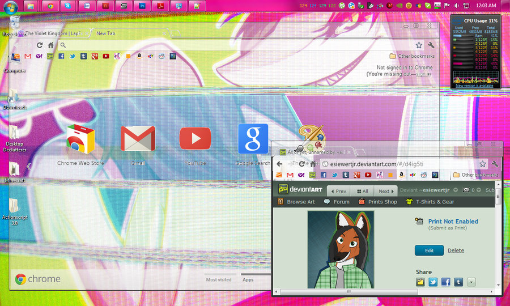Open T-Shirts & Gear menu item

(430, 202)
